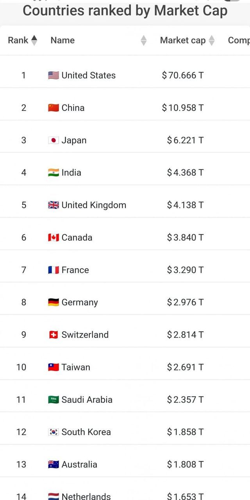250x500 pixels.
Task: Click the Switzerland flag icon
Action: pos(54,335)
